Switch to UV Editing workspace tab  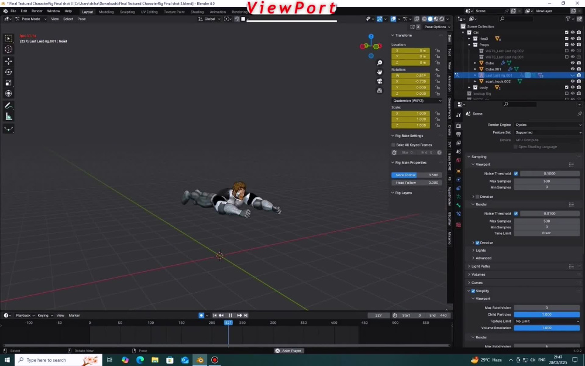pos(149,12)
